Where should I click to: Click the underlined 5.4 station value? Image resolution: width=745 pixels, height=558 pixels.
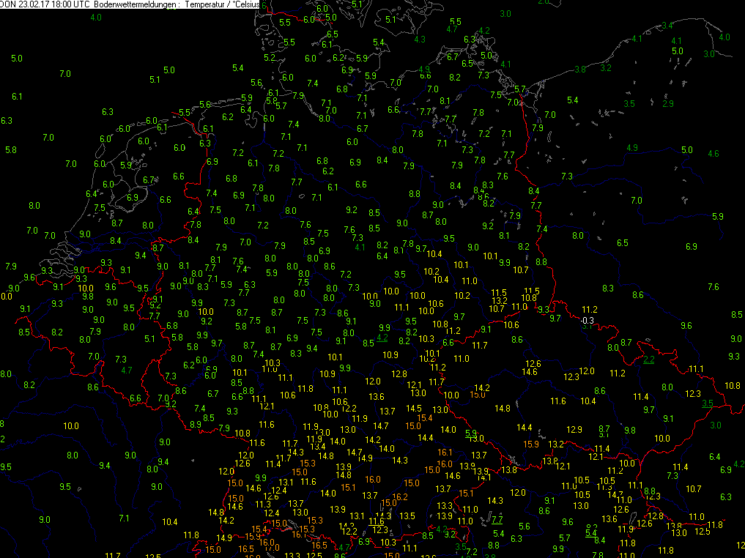591,533
